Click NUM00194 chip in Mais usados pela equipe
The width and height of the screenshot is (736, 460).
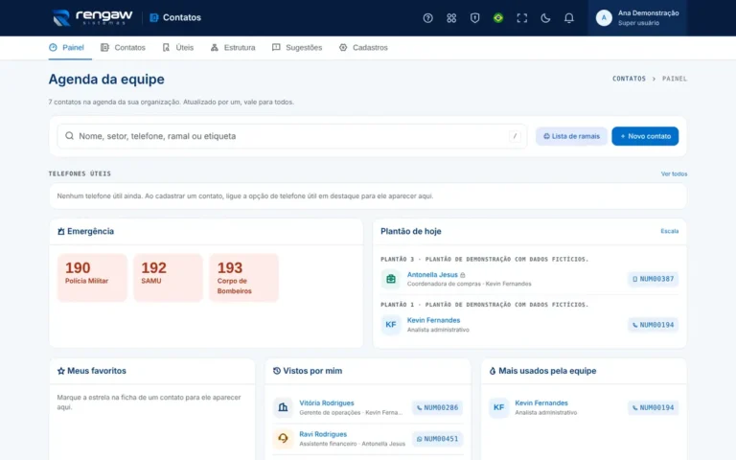tap(653, 408)
